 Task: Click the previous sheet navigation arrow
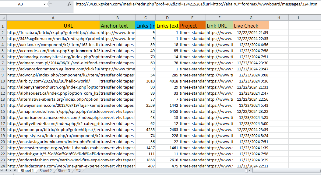[7, 170]
